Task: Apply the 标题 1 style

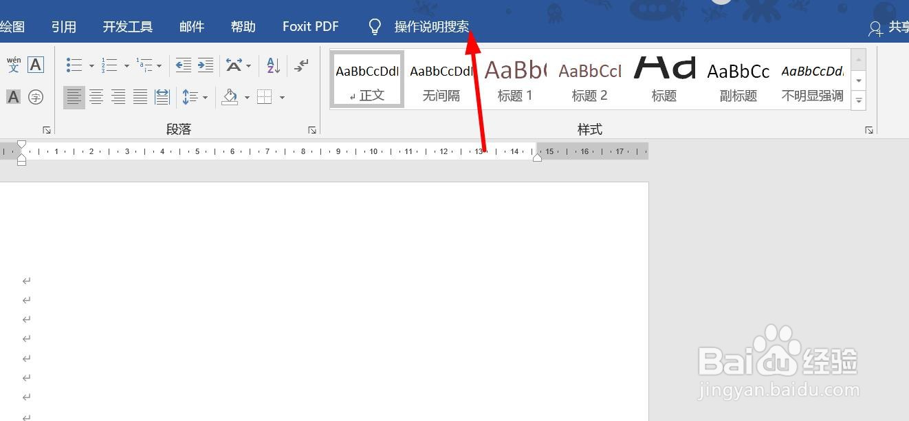Action: [516, 79]
